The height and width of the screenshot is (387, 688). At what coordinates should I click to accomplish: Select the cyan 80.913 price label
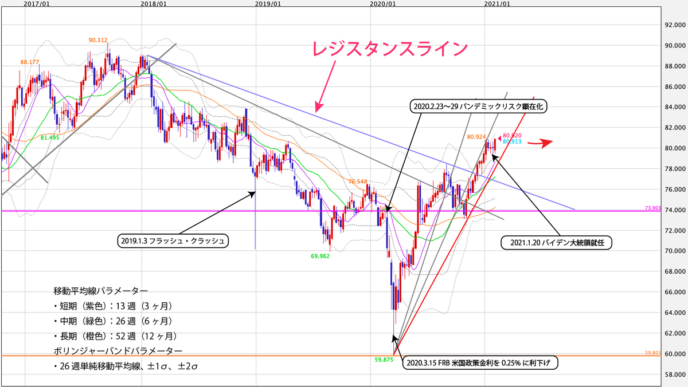click(512, 141)
